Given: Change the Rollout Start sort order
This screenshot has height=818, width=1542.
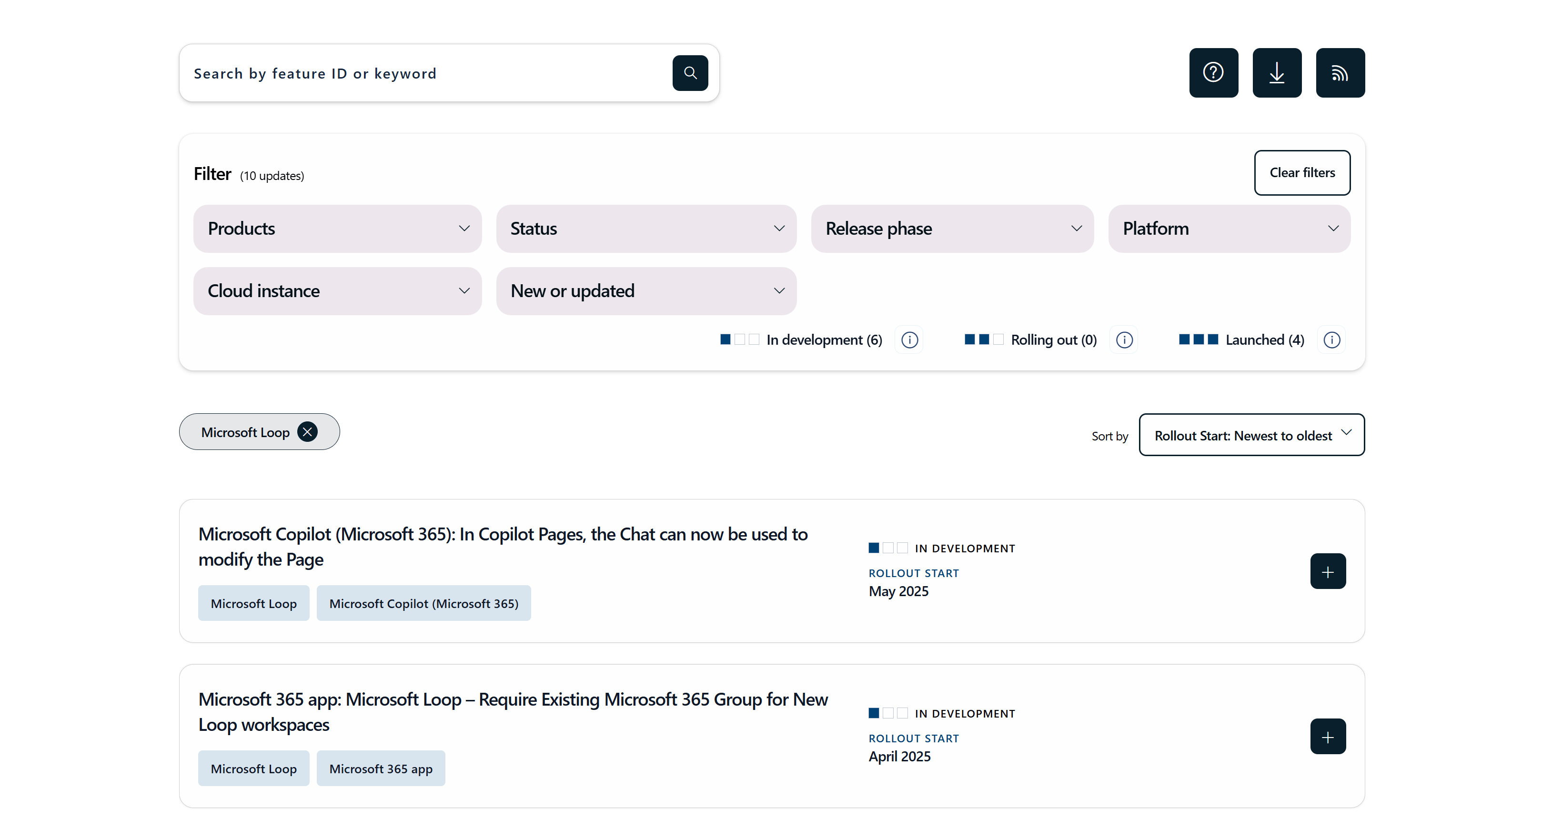Looking at the screenshot, I should [1250, 434].
